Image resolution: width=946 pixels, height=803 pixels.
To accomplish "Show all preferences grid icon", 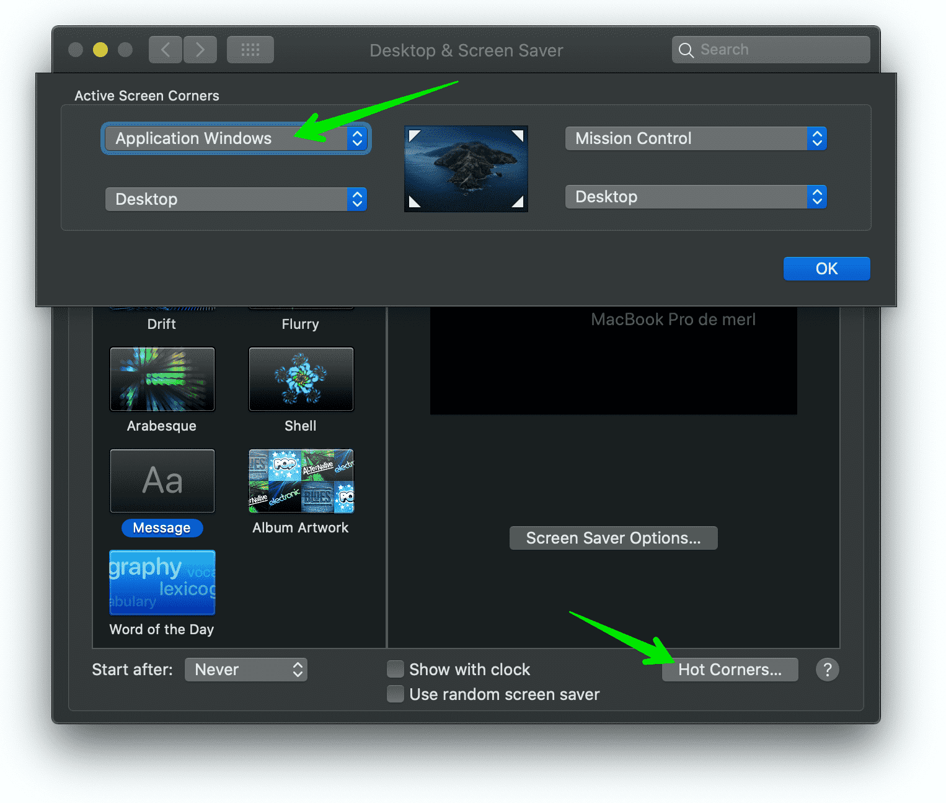I will tap(250, 50).
